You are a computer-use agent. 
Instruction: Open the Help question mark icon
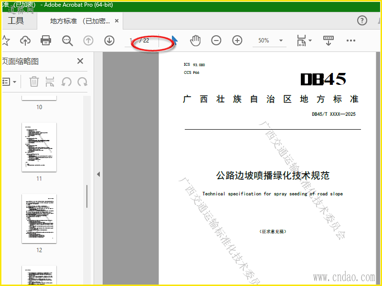coord(362,20)
